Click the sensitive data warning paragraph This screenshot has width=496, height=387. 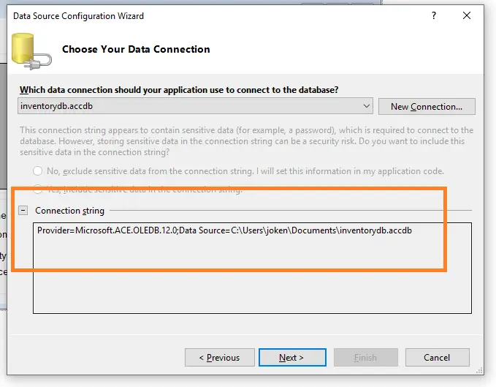coord(246,141)
